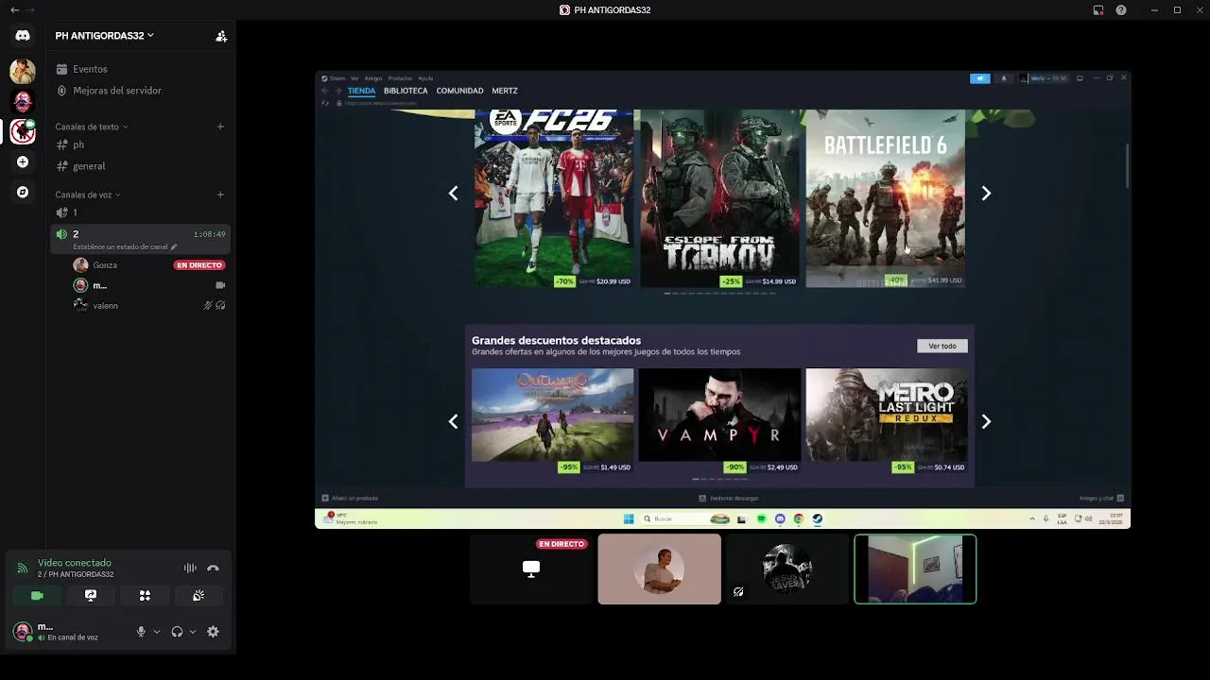The width and height of the screenshot is (1210, 680).
Task: Select the EN DIRECTO stream tile
Action: (531, 569)
